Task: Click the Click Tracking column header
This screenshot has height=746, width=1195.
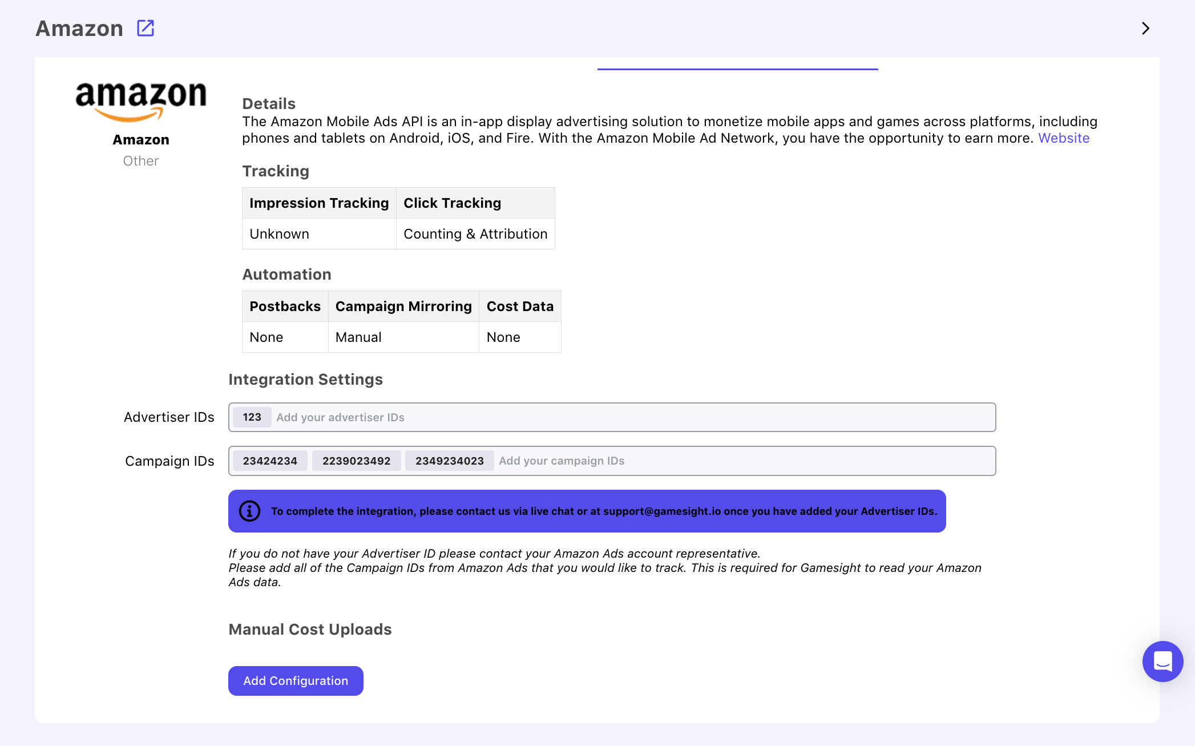Action: pos(475,203)
